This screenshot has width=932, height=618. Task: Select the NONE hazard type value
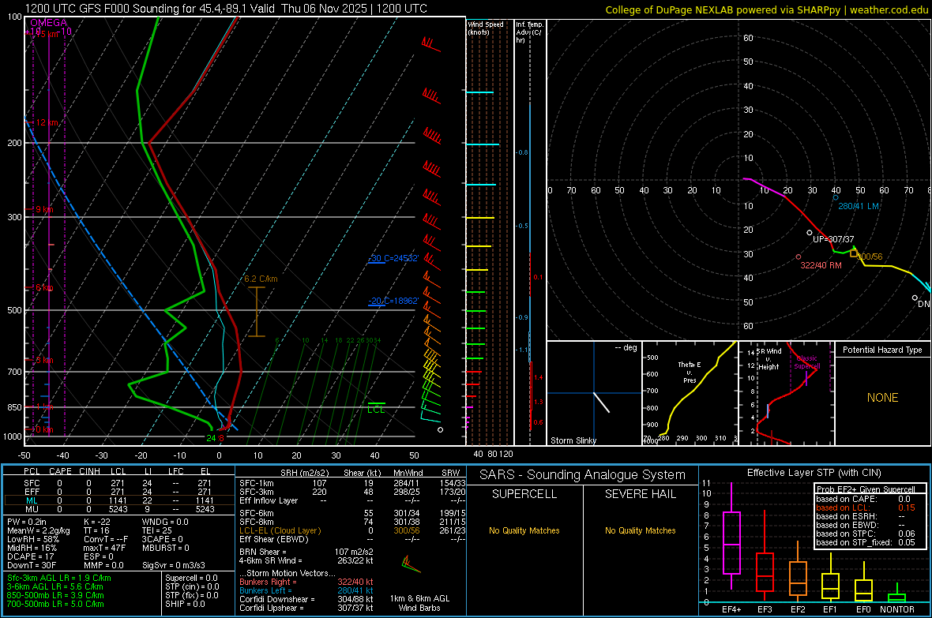(x=882, y=398)
